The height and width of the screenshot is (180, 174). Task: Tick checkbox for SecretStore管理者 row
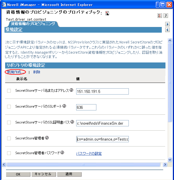pyautogui.click(x=9, y=138)
